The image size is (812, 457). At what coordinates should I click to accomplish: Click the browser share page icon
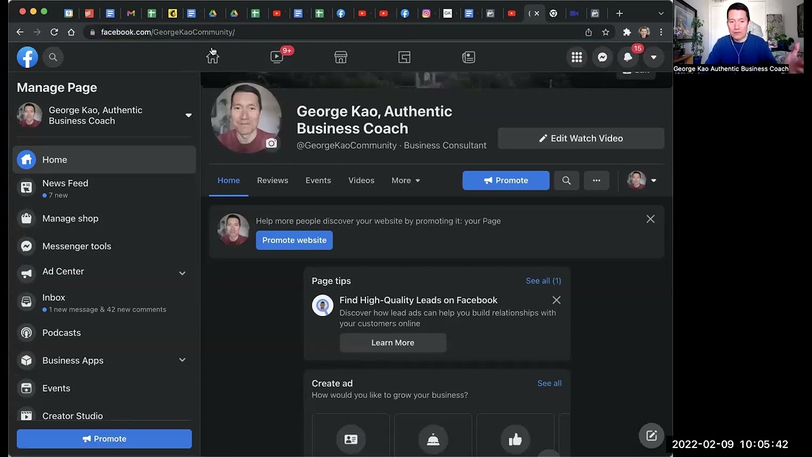tap(589, 32)
